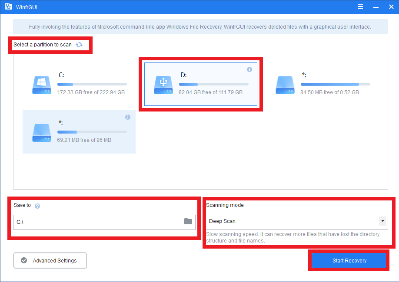Click the WinfrGUI logo in the title bar
The width and height of the screenshot is (399, 282).
[x=8, y=7]
